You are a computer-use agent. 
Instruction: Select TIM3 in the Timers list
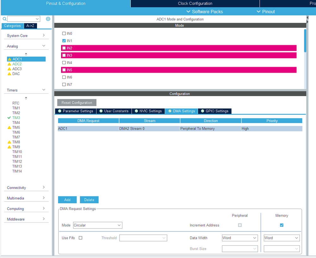[16, 118]
